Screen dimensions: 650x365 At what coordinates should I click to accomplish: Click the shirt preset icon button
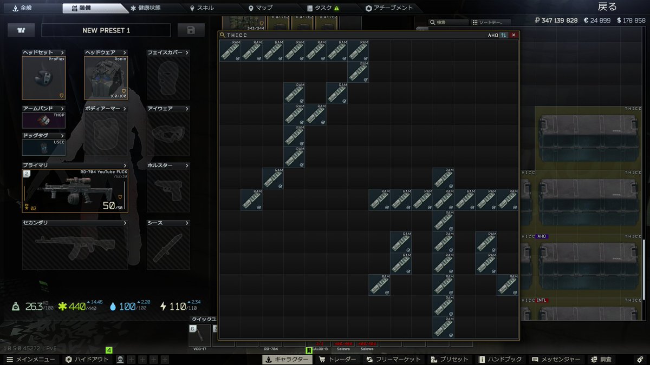(21, 30)
